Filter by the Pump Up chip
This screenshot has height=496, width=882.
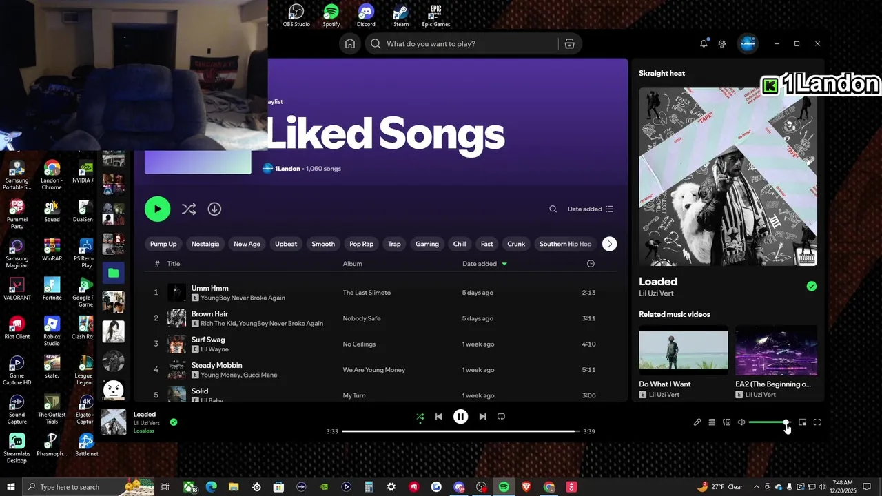(x=163, y=244)
